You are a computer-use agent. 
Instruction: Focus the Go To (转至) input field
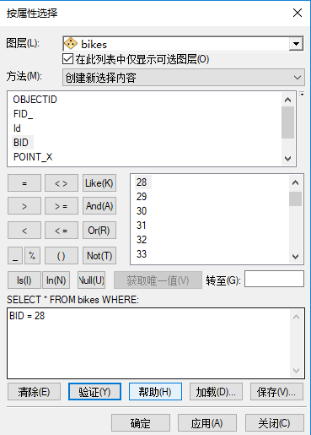[x=274, y=279]
